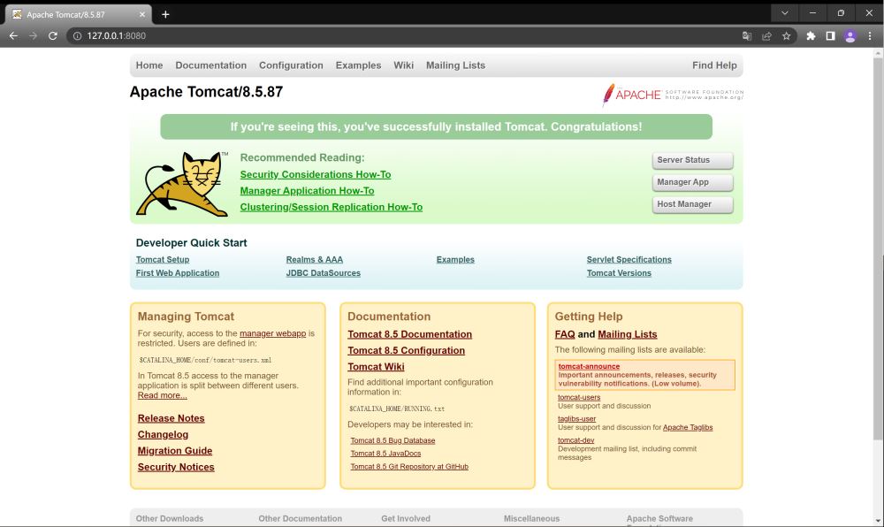This screenshot has height=527, width=884.
Task: Click the Manager App button
Action: [x=692, y=182]
